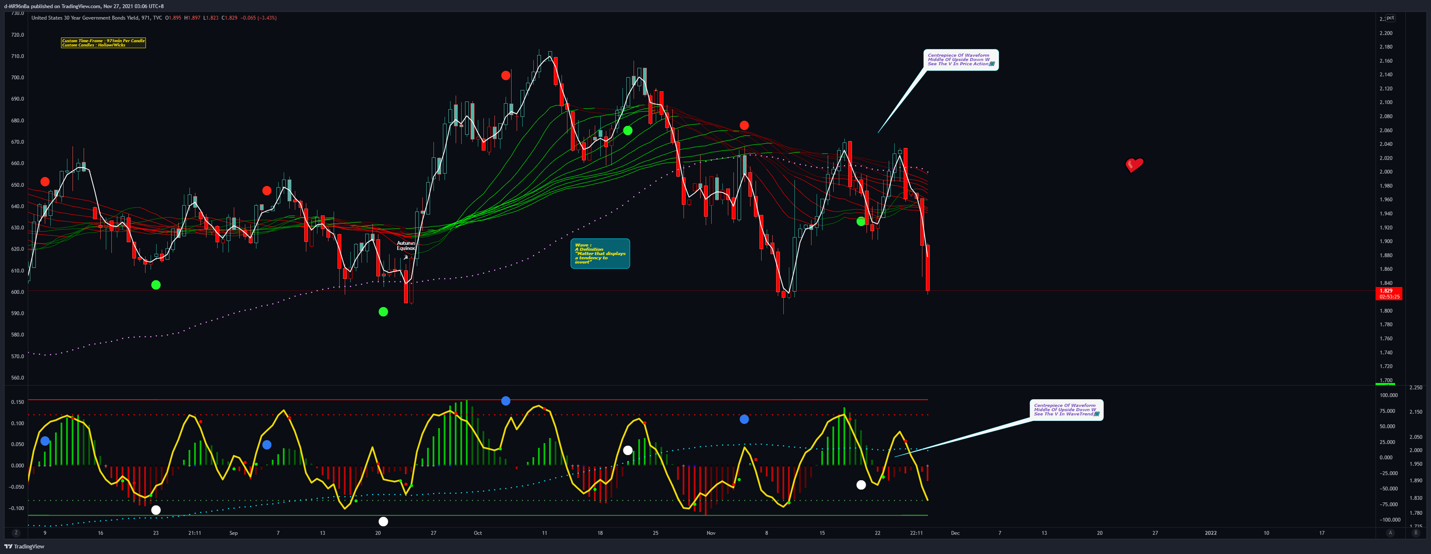Click the TradingView logo in the footer
This screenshot has height=554, width=1431.
coord(24,547)
